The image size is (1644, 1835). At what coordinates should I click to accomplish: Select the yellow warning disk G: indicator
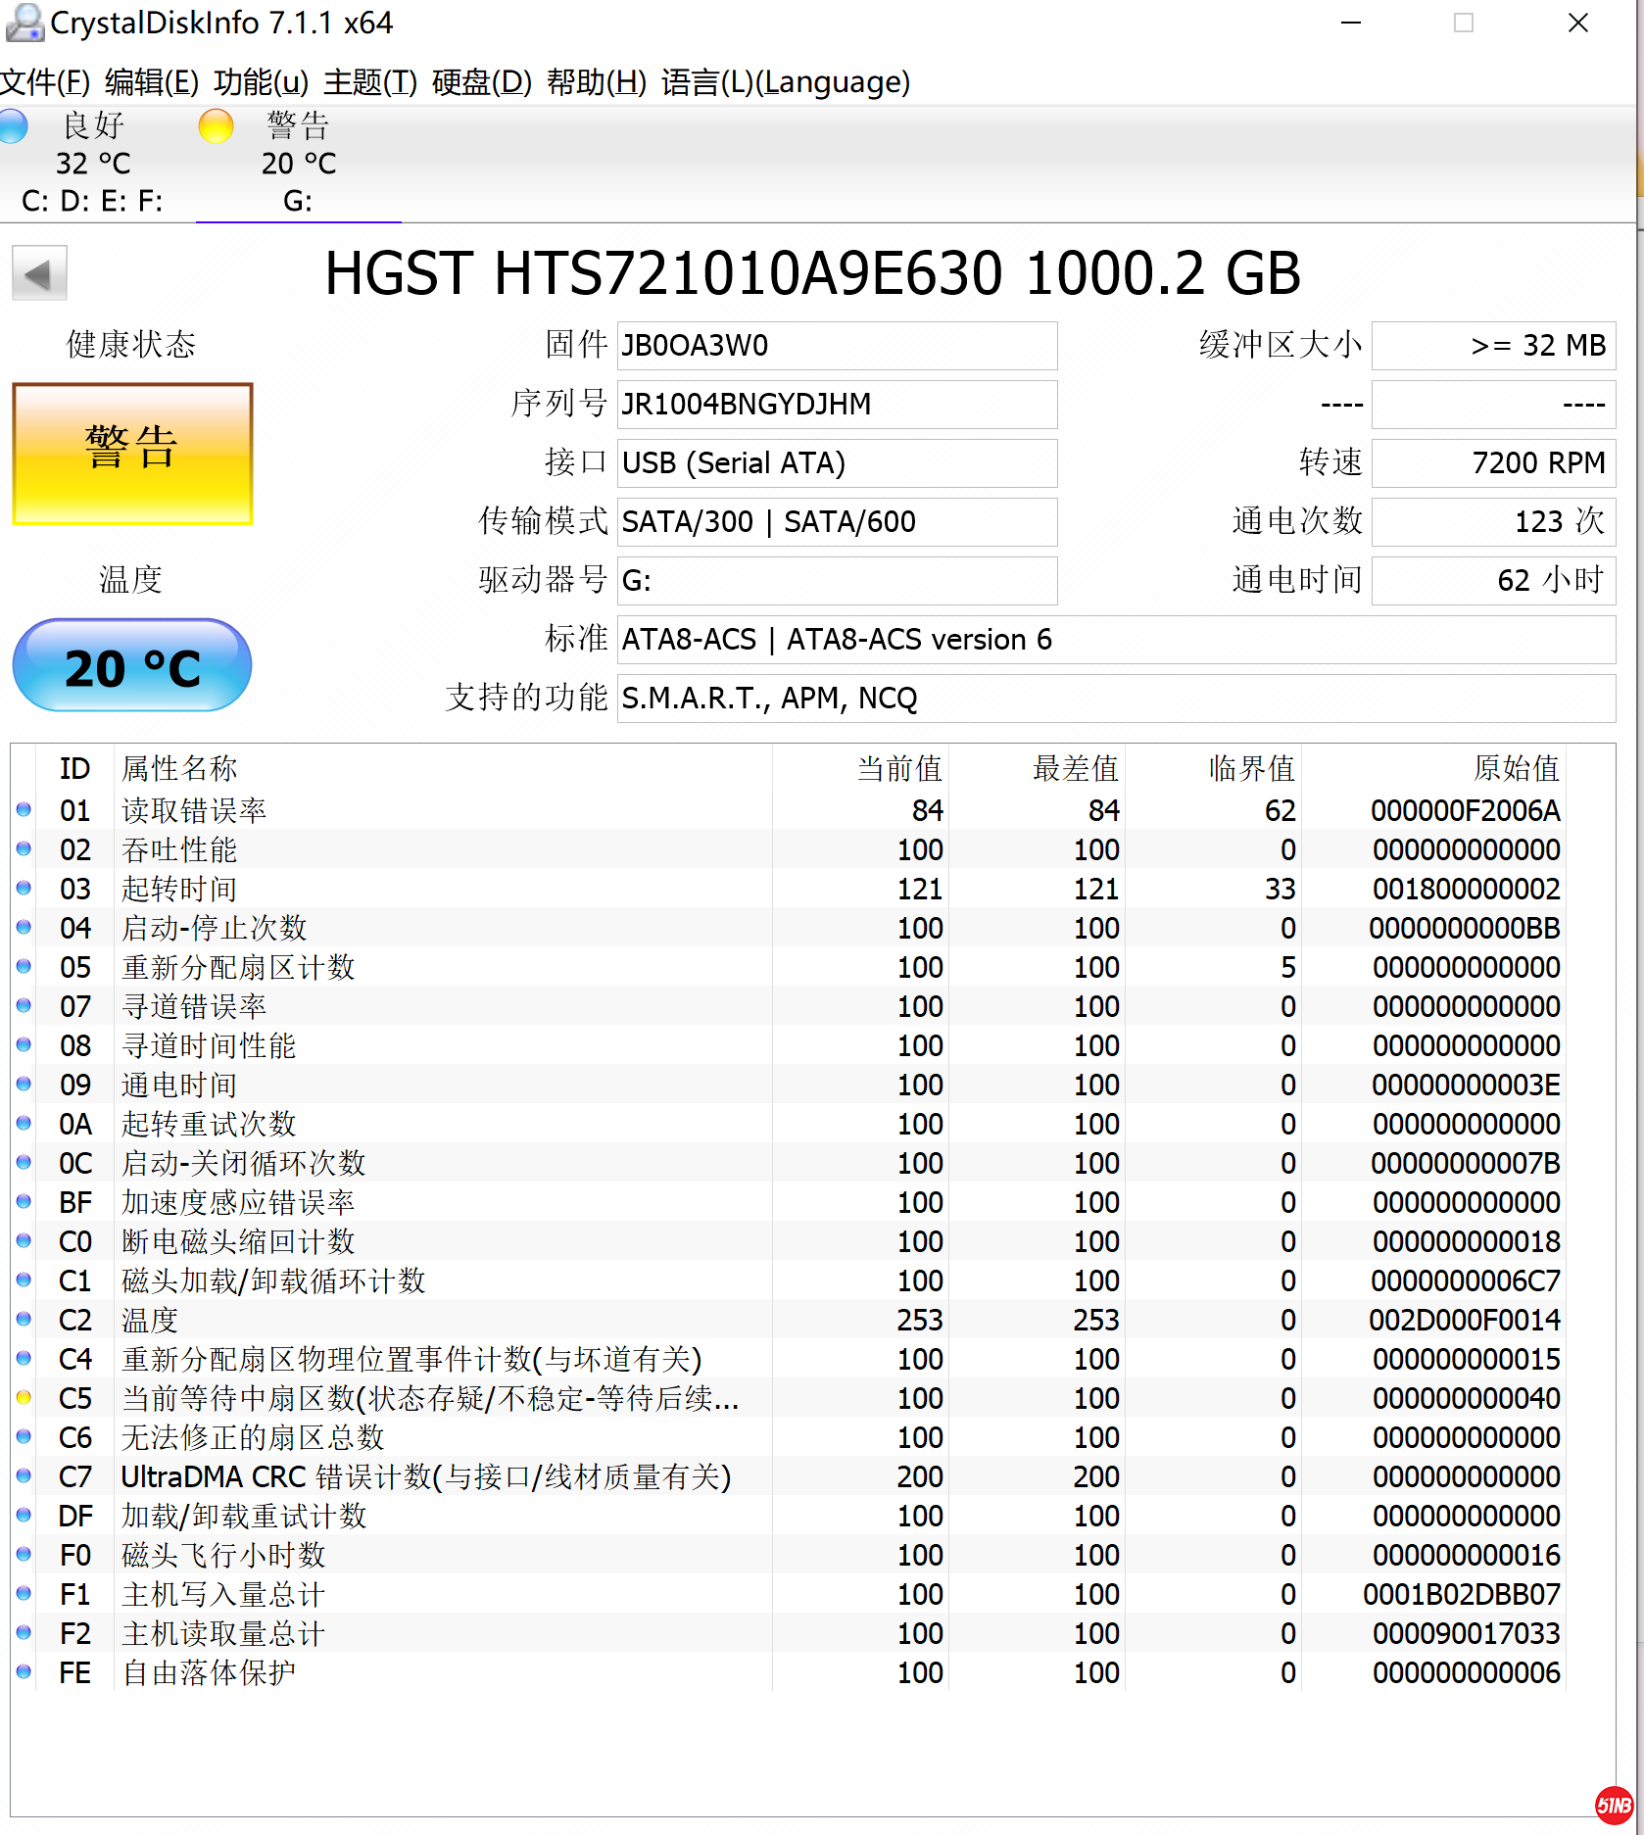[x=216, y=126]
